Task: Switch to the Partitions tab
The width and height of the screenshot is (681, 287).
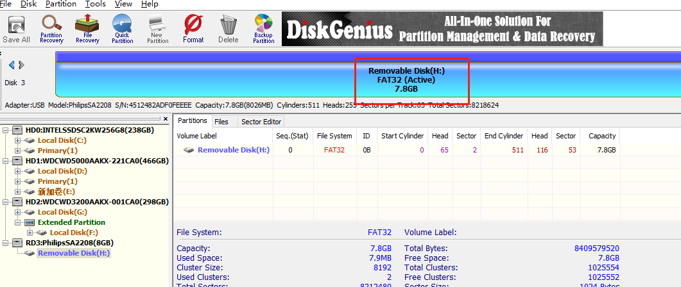Action: point(193,121)
